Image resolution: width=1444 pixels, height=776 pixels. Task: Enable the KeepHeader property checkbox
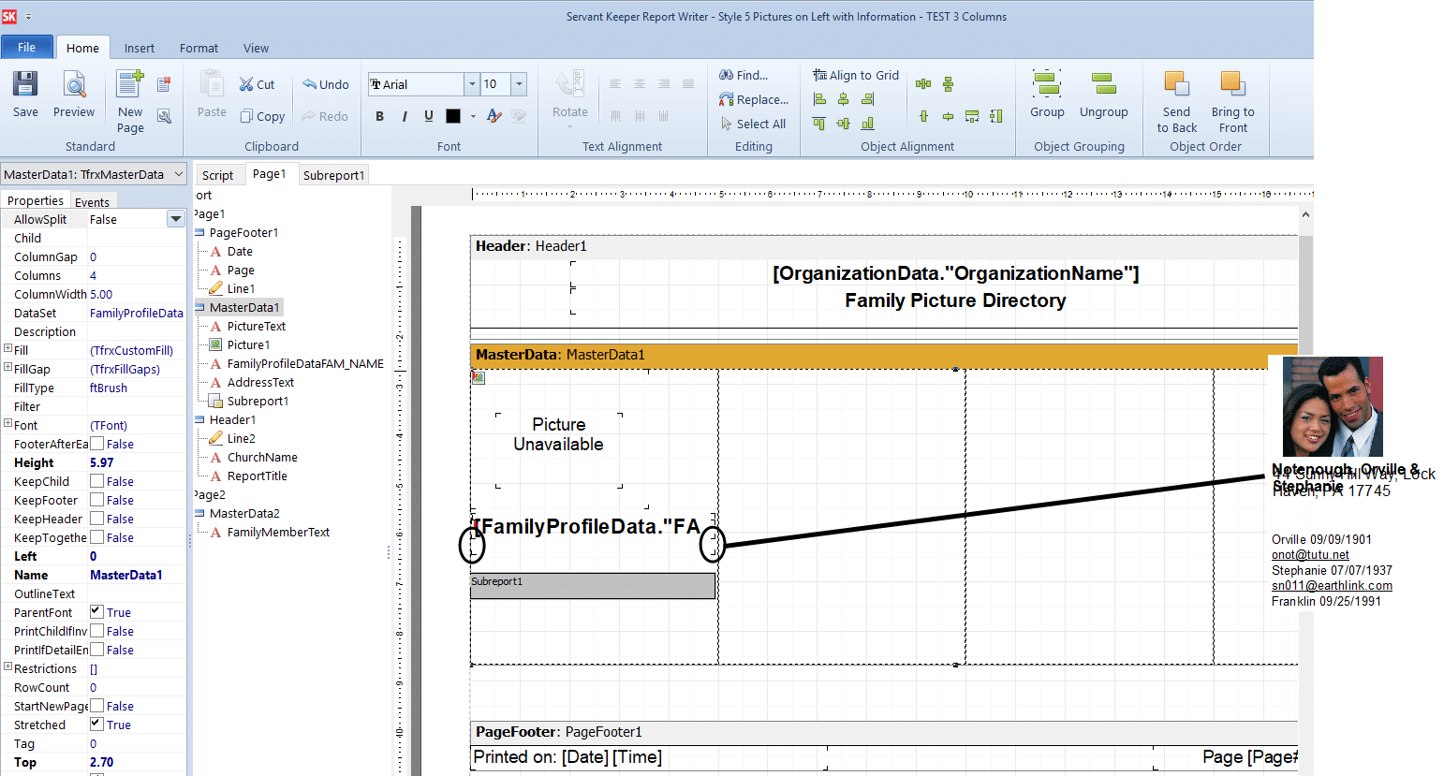click(96, 519)
